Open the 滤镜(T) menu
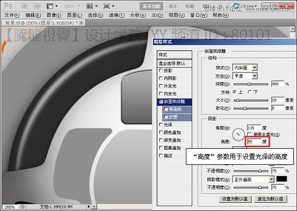 (117, 15)
